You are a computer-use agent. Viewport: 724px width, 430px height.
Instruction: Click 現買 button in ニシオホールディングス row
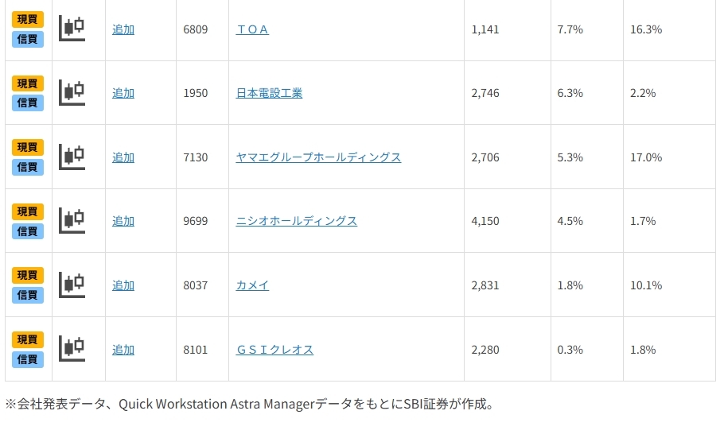pos(28,211)
